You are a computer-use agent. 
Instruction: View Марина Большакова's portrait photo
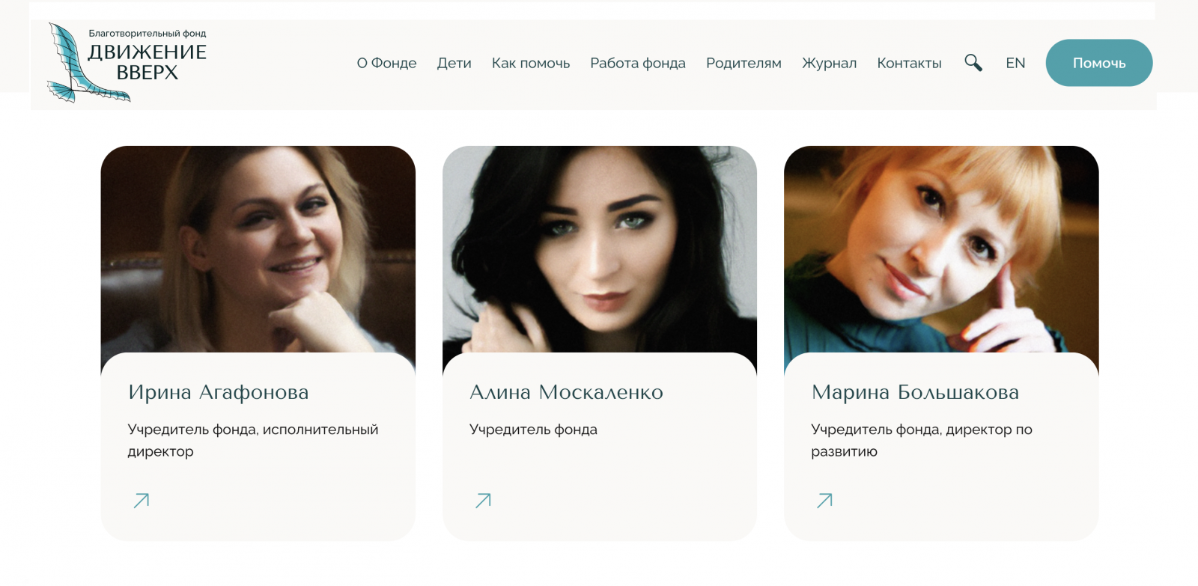pyautogui.click(x=941, y=251)
